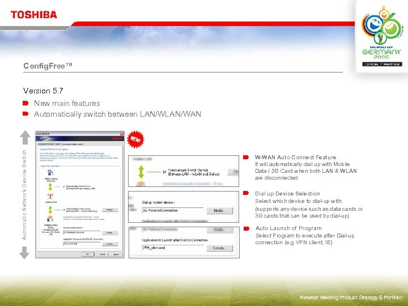Click the ConfigFree™ slide title
408x306 pixels.
pyautogui.click(x=48, y=66)
